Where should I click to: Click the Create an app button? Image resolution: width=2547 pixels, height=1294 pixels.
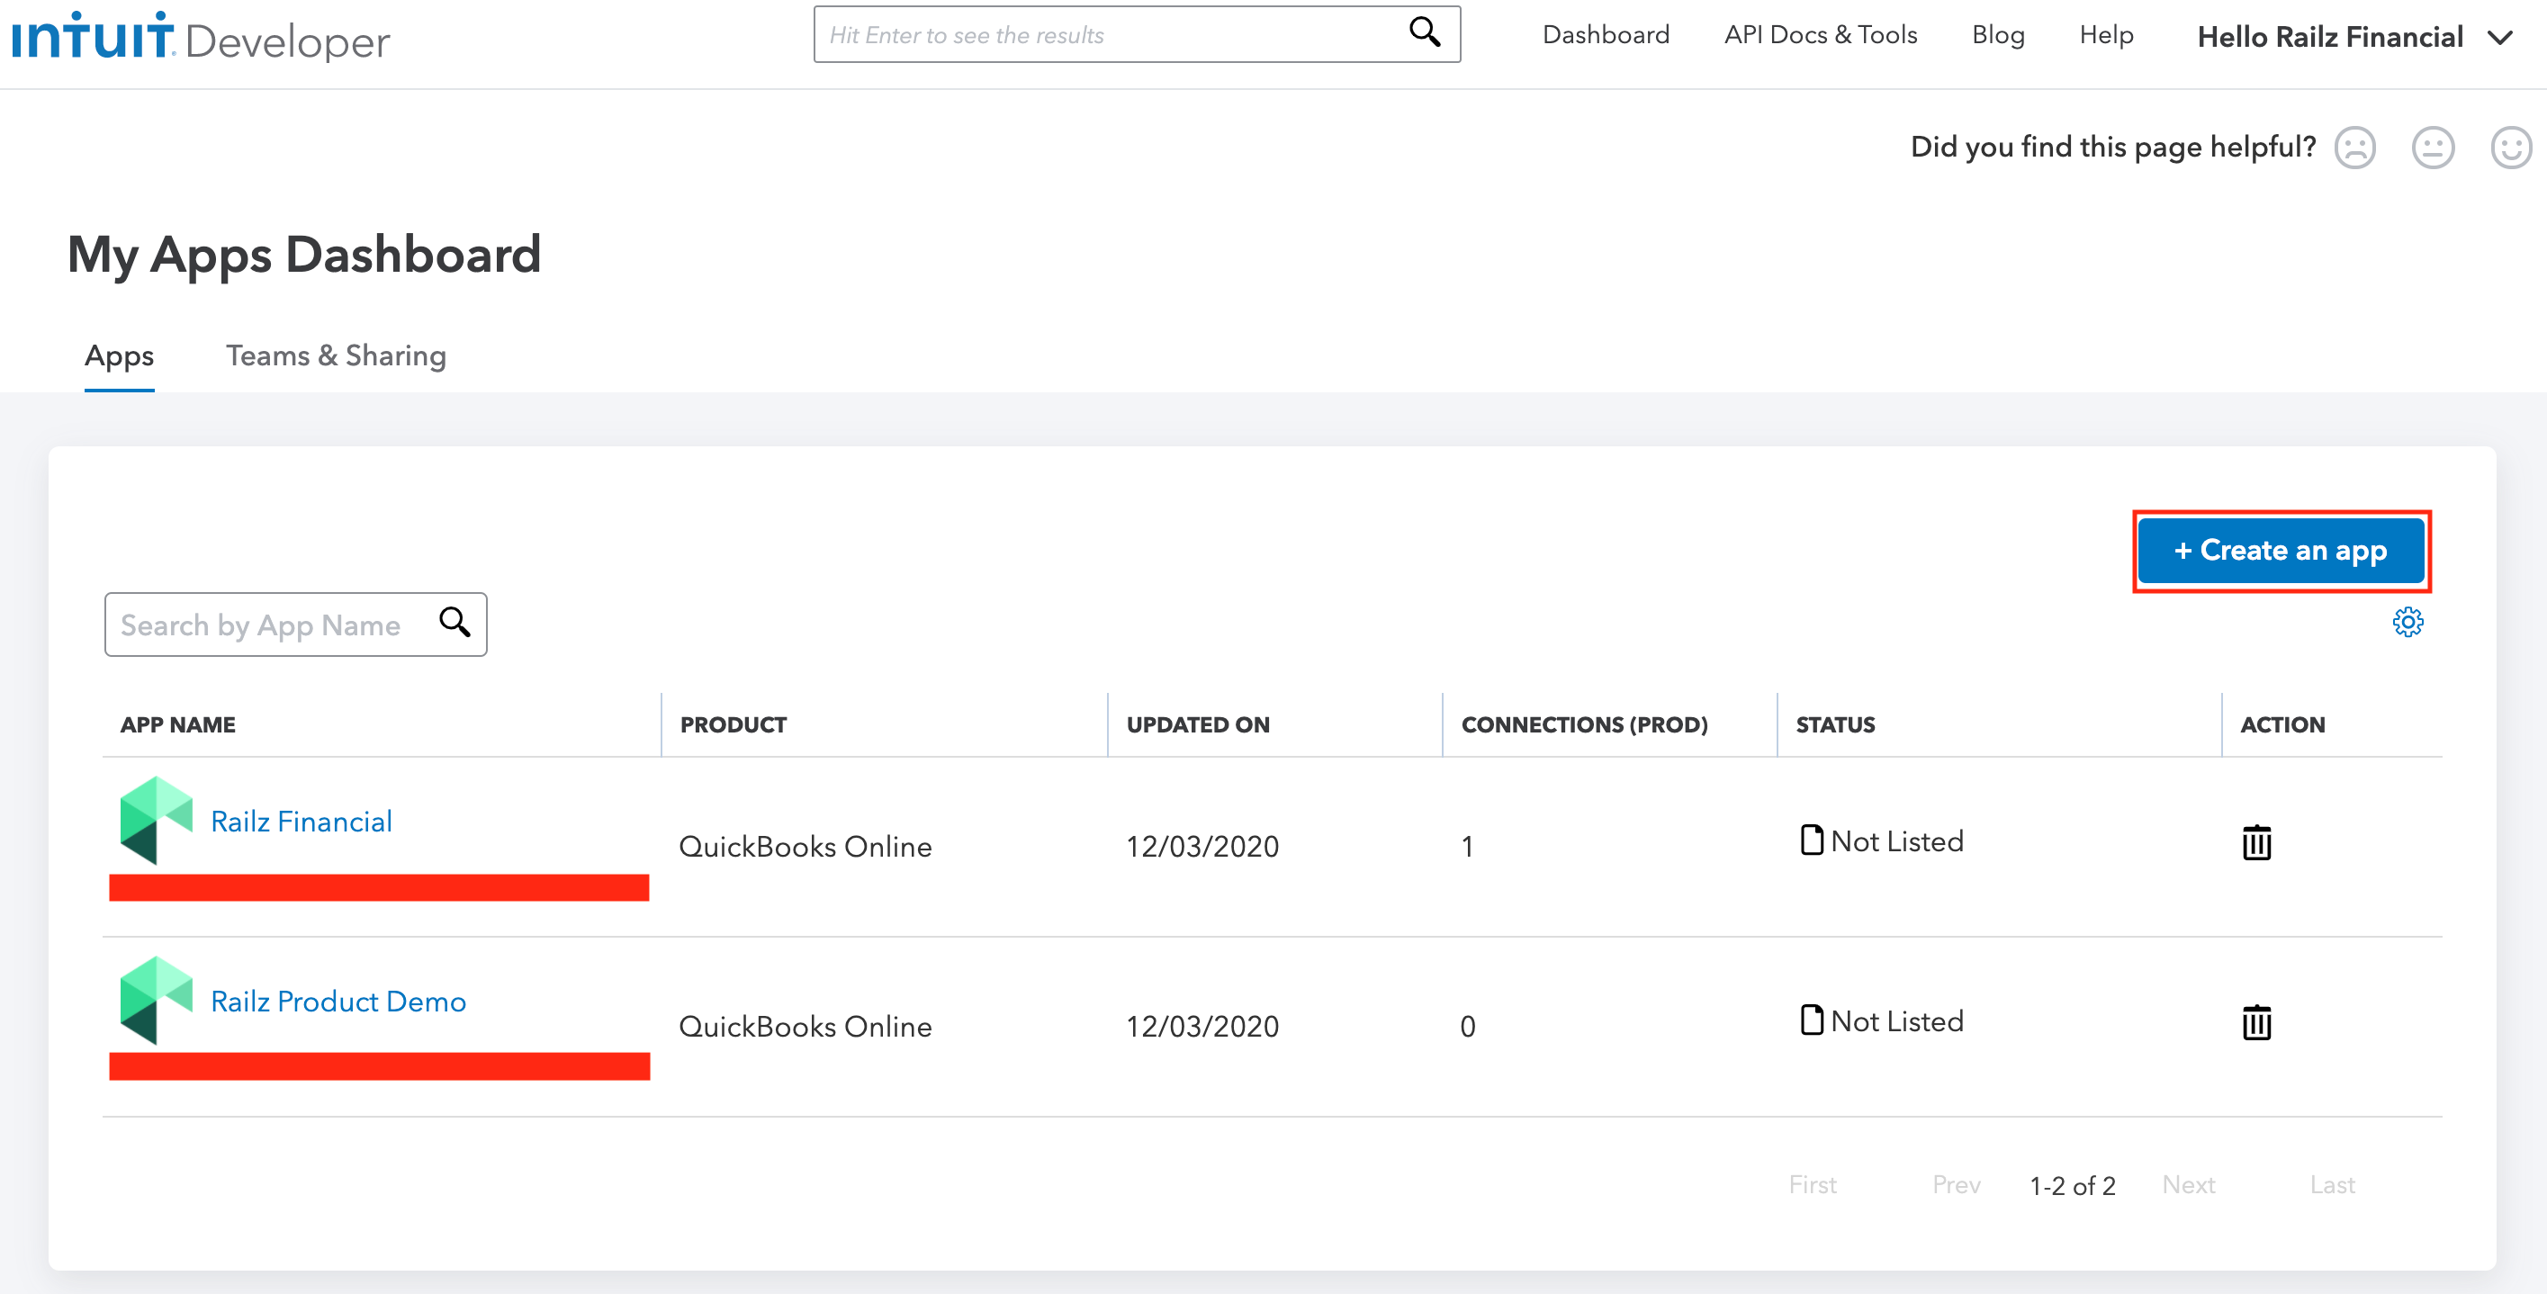pos(2279,551)
